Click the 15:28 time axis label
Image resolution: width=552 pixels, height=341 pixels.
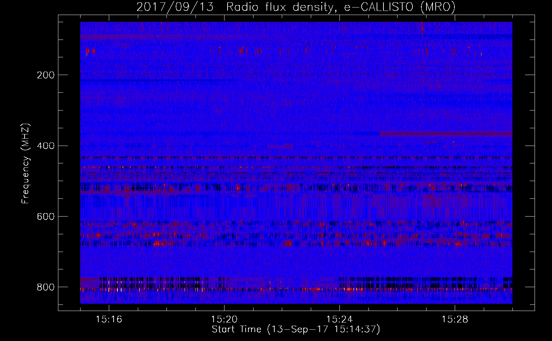click(455, 320)
